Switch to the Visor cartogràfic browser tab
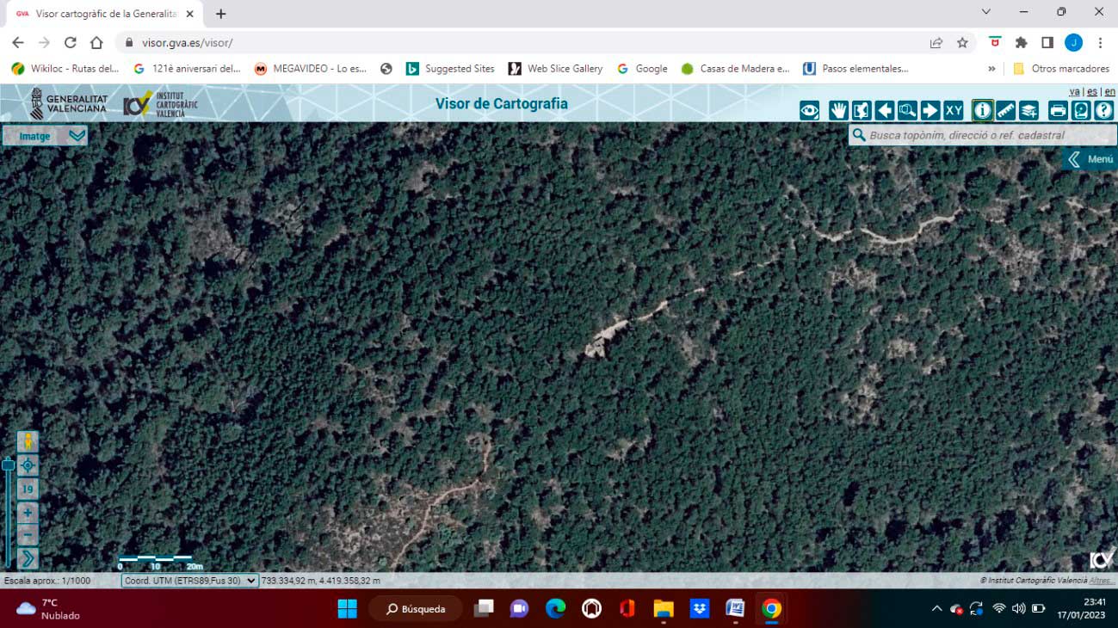The width and height of the screenshot is (1118, 628). click(x=103, y=14)
